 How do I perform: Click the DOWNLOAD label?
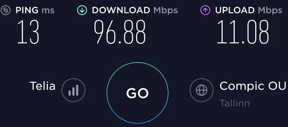pos(121,10)
